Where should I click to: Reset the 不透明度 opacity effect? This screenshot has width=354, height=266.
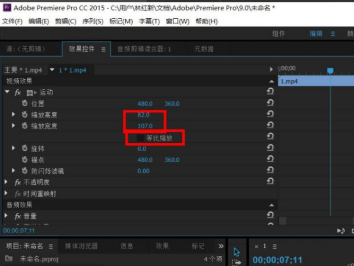270,181
